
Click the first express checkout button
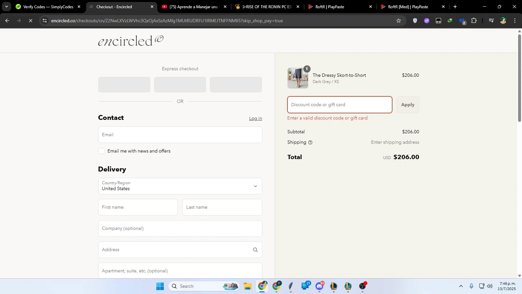tap(124, 85)
